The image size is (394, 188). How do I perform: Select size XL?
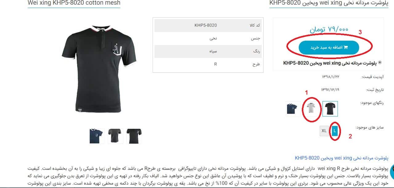tap(324, 131)
